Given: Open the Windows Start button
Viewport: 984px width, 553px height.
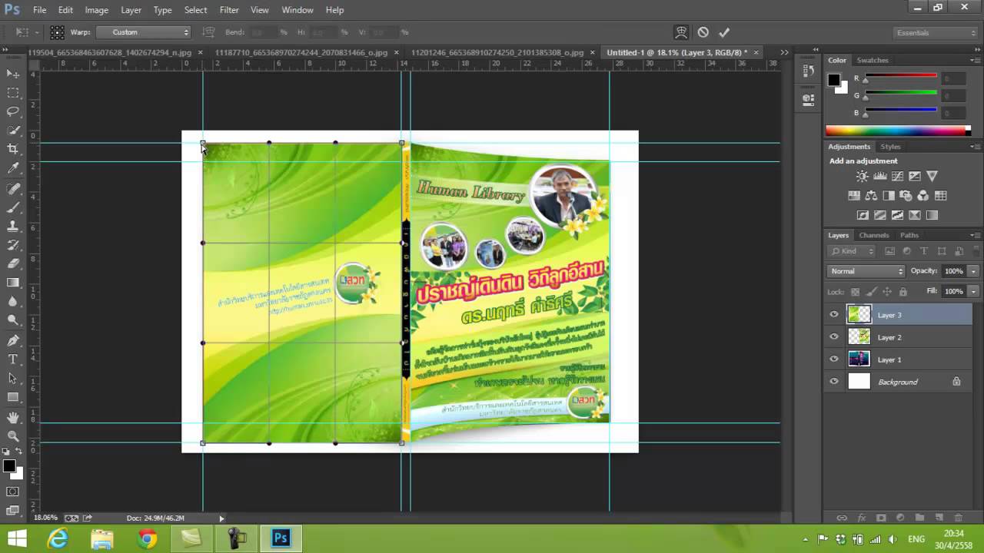Looking at the screenshot, I should [x=17, y=538].
